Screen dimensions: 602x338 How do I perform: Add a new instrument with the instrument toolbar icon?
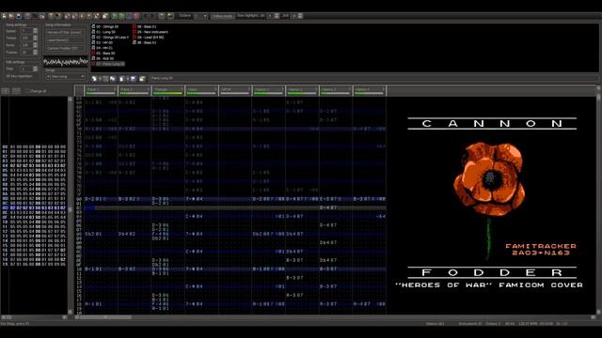tap(94, 79)
